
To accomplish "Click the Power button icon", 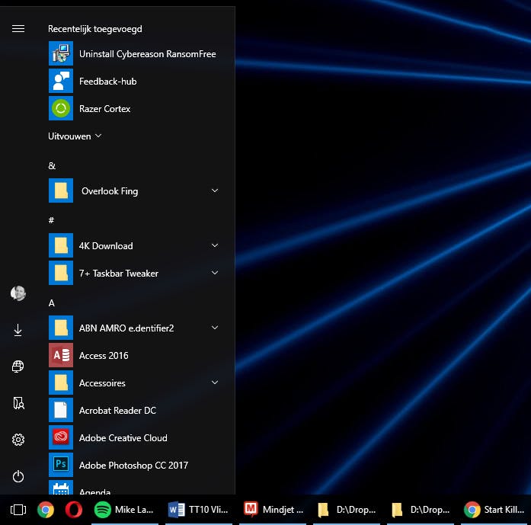I will [18, 476].
